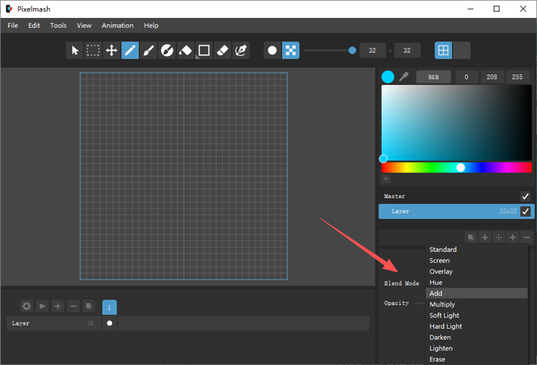Select the rectangular marquee selection tool
The width and height of the screenshot is (537, 365).
93,51
